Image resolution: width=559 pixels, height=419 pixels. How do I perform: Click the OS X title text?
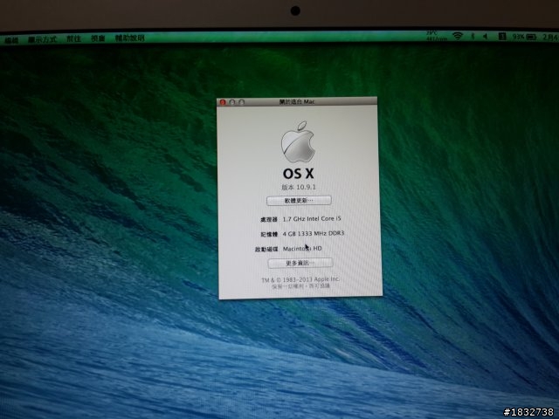tap(298, 174)
